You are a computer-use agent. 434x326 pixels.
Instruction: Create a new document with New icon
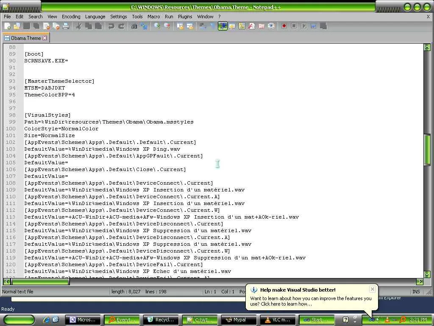click(x=8, y=26)
